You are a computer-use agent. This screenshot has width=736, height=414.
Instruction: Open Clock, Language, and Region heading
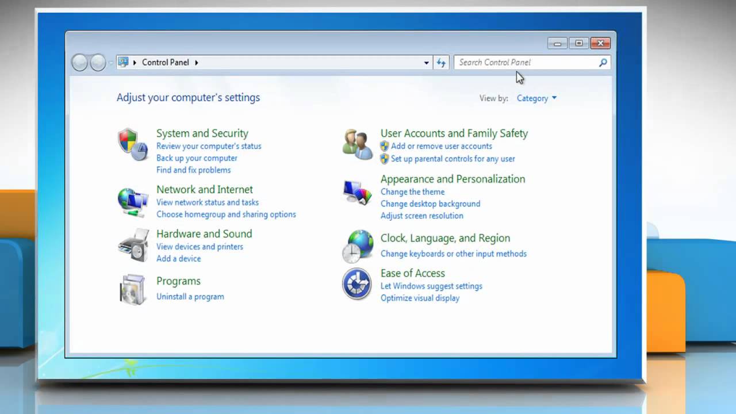[x=445, y=238]
